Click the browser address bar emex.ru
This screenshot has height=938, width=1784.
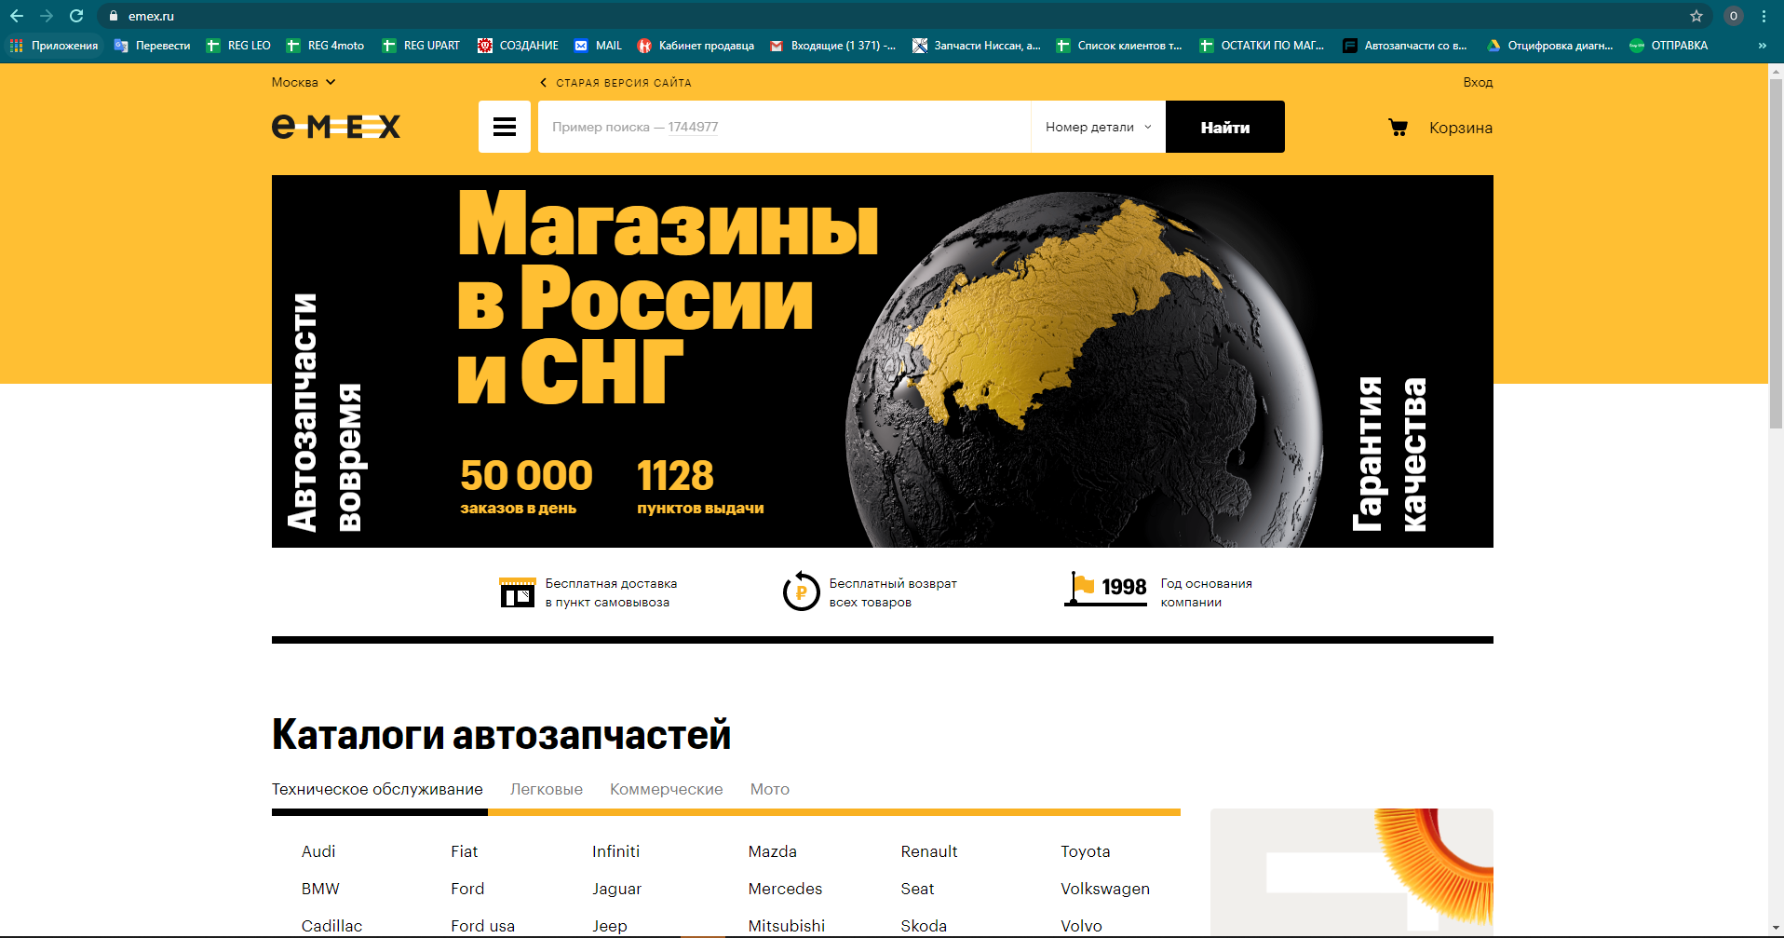click(151, 16)
